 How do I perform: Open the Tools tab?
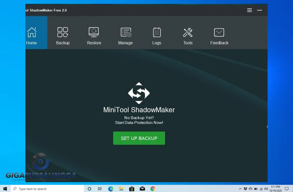click(188, 36)
